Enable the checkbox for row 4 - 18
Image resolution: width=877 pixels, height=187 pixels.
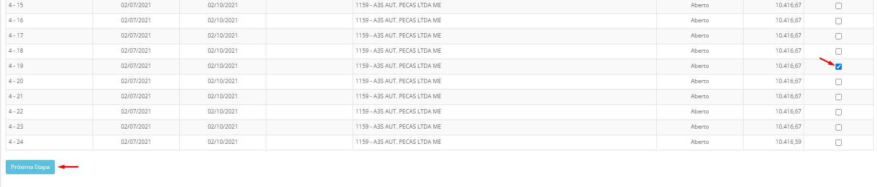838,51
